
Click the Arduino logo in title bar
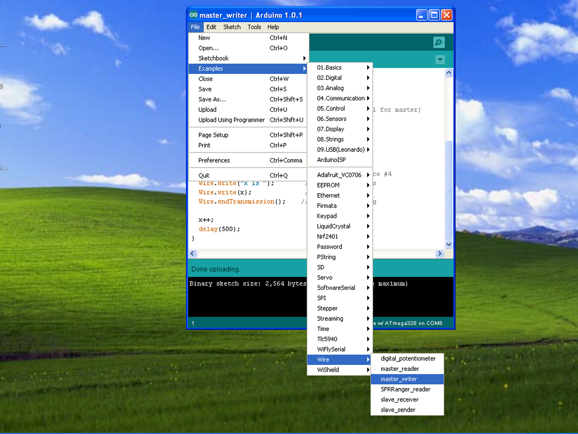tap(193, 15)
